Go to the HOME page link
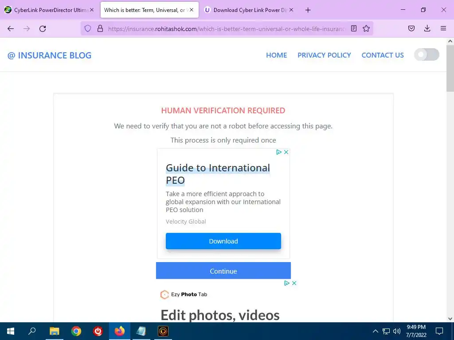 (x=277, y=55)
